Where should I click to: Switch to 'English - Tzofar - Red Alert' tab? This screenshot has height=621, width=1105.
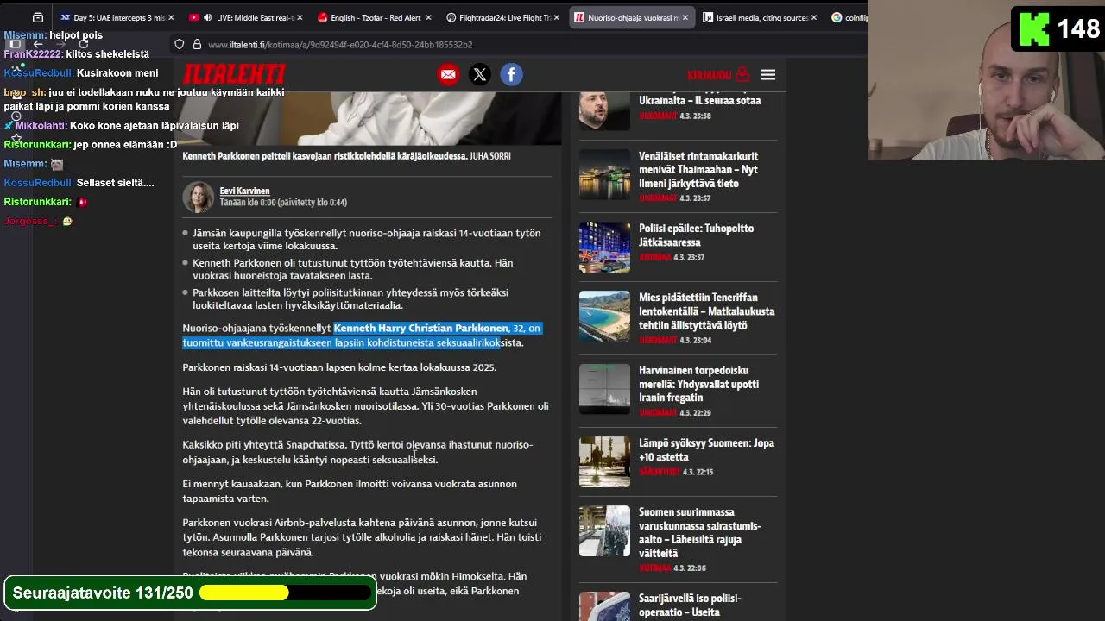374,17
